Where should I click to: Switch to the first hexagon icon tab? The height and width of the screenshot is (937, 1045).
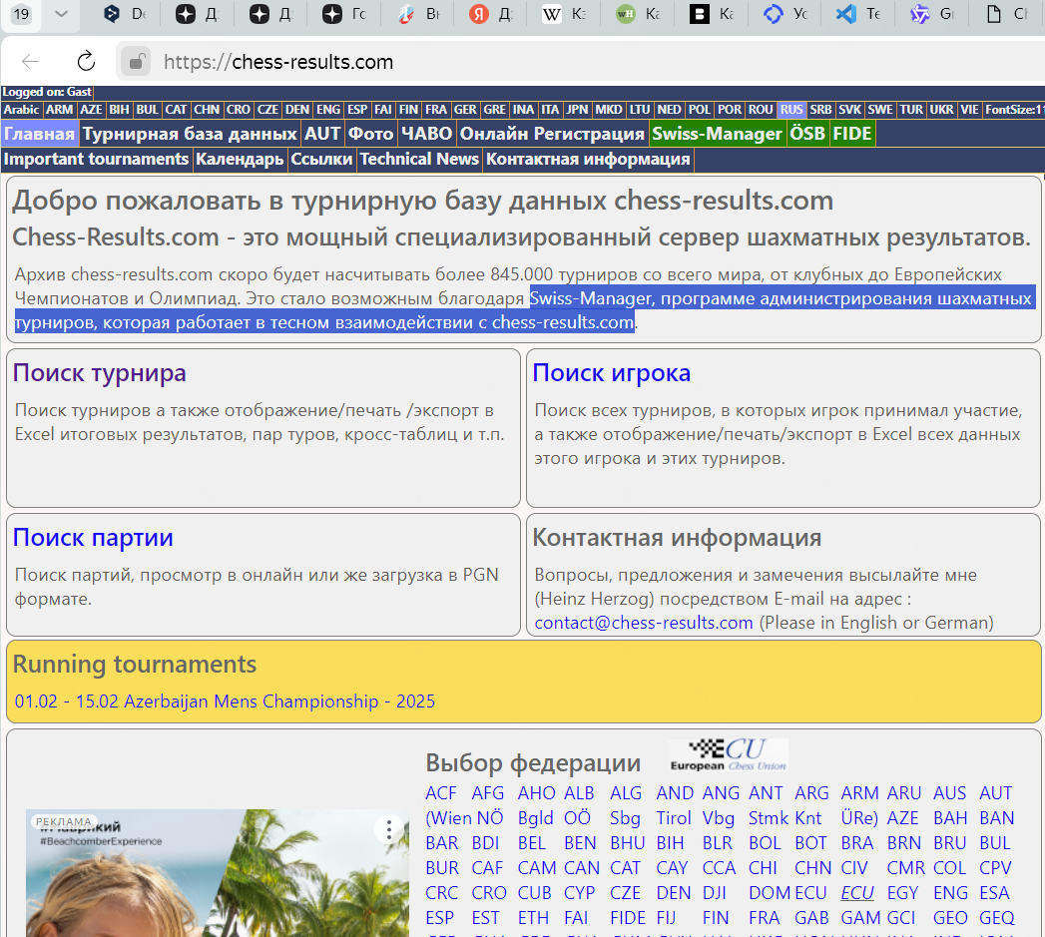(112, 13)
